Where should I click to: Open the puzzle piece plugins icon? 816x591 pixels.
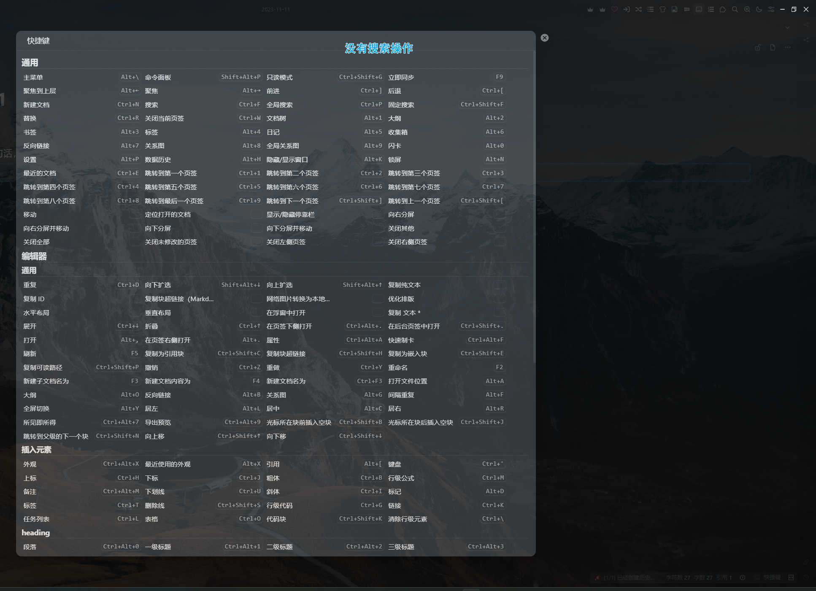coord(723,9)
